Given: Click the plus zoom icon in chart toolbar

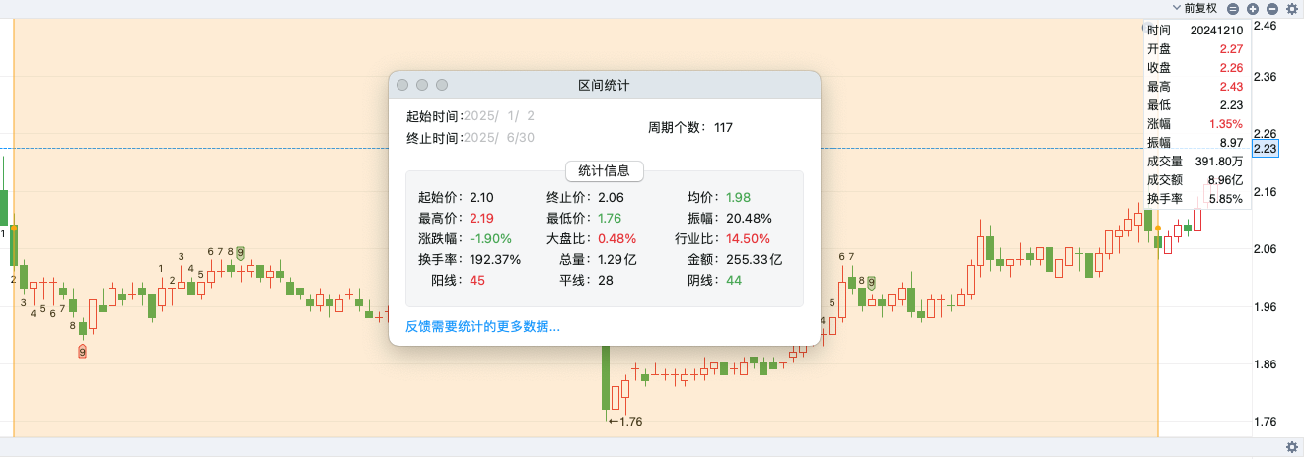Looking at the screenshot, I should pos(1253,8).
